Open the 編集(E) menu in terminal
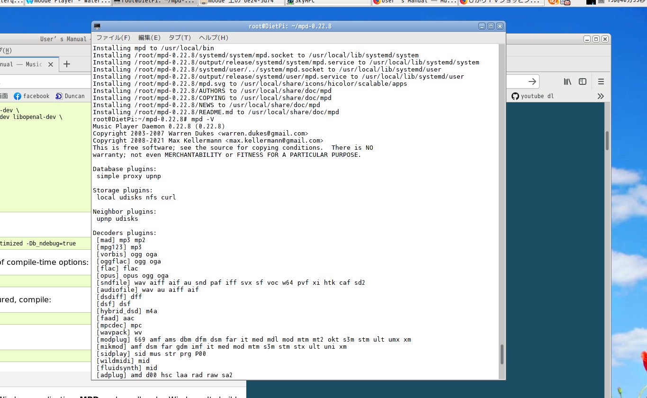This screenshot has height=398, width=647. click(x=149, y=38)
